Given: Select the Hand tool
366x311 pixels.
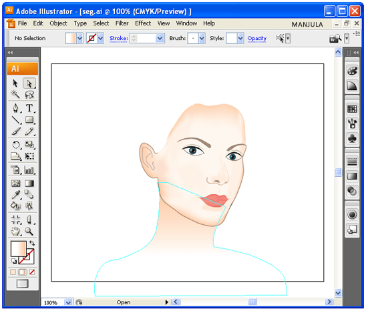Looking at the screenshot, I should pos(15,231).
